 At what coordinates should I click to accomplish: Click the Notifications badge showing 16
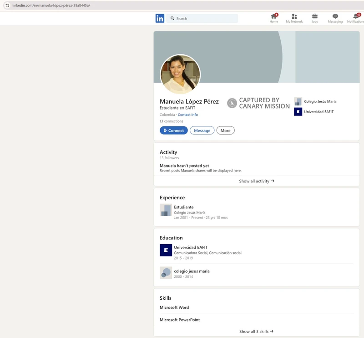(358, 14)
